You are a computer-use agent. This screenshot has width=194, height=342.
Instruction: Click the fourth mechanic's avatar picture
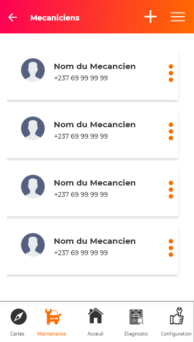(x=33, y=245)
